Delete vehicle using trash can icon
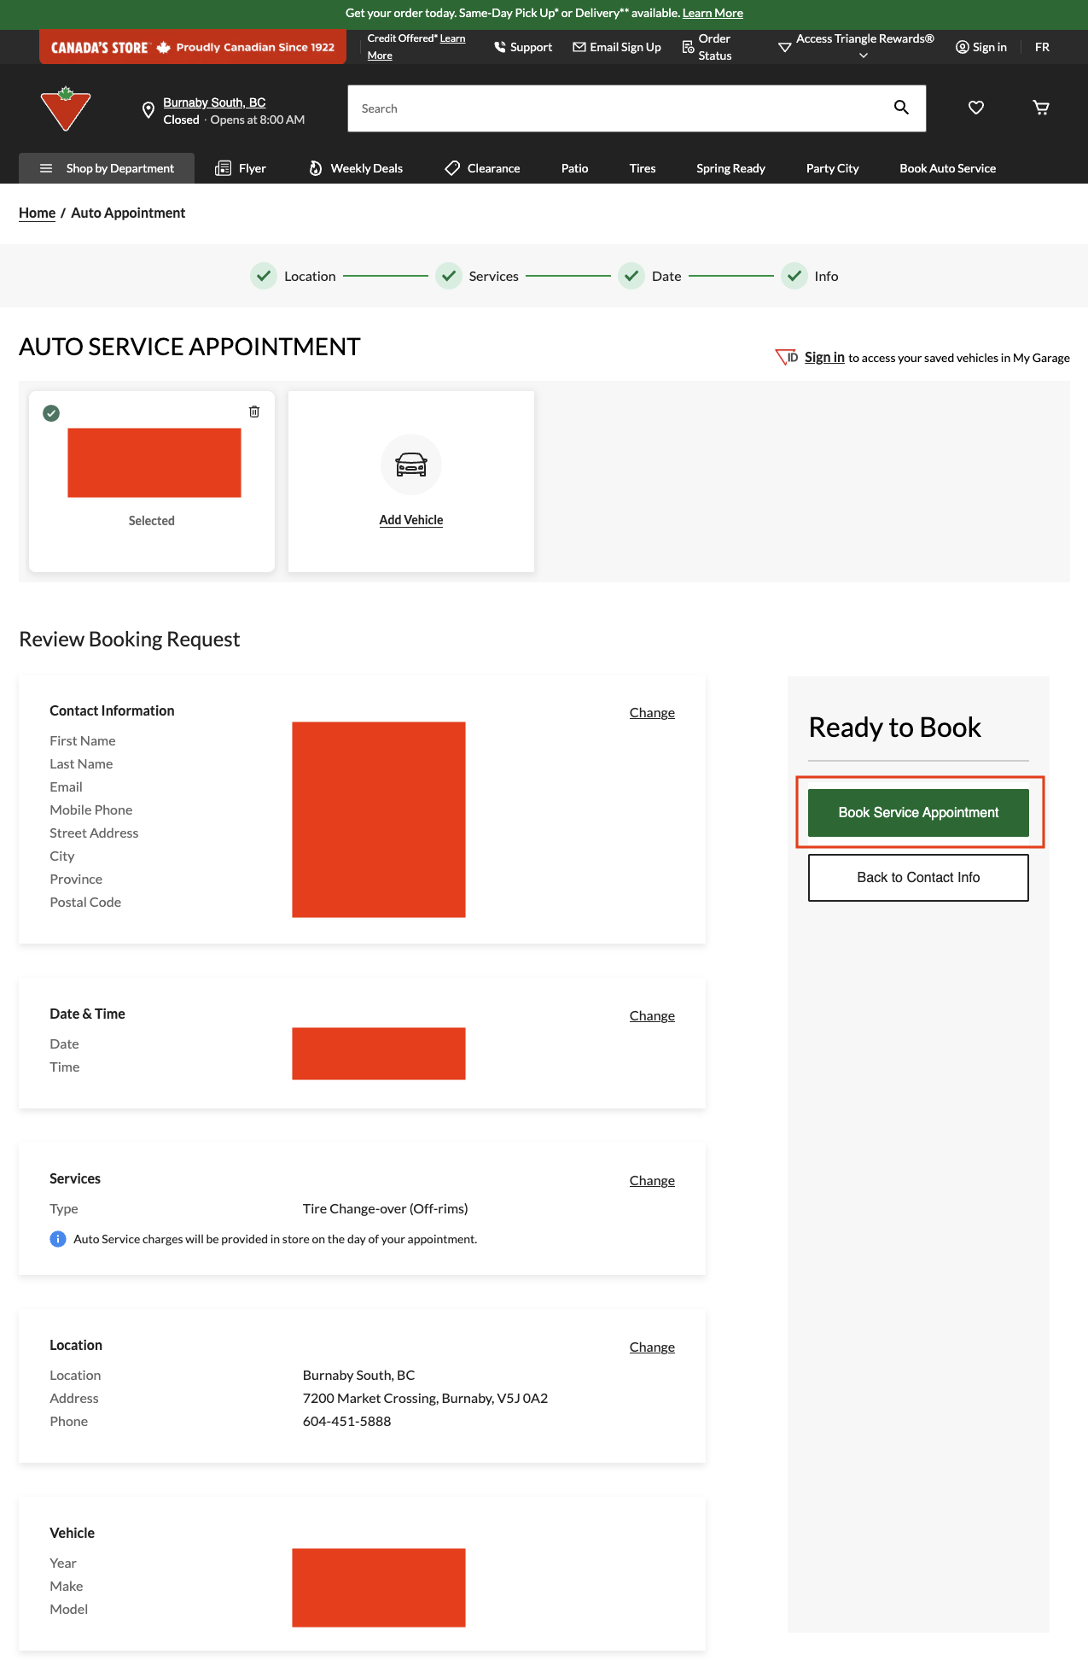The width and height of the screenshot is (1088, 1660). [x=254, y=412]
